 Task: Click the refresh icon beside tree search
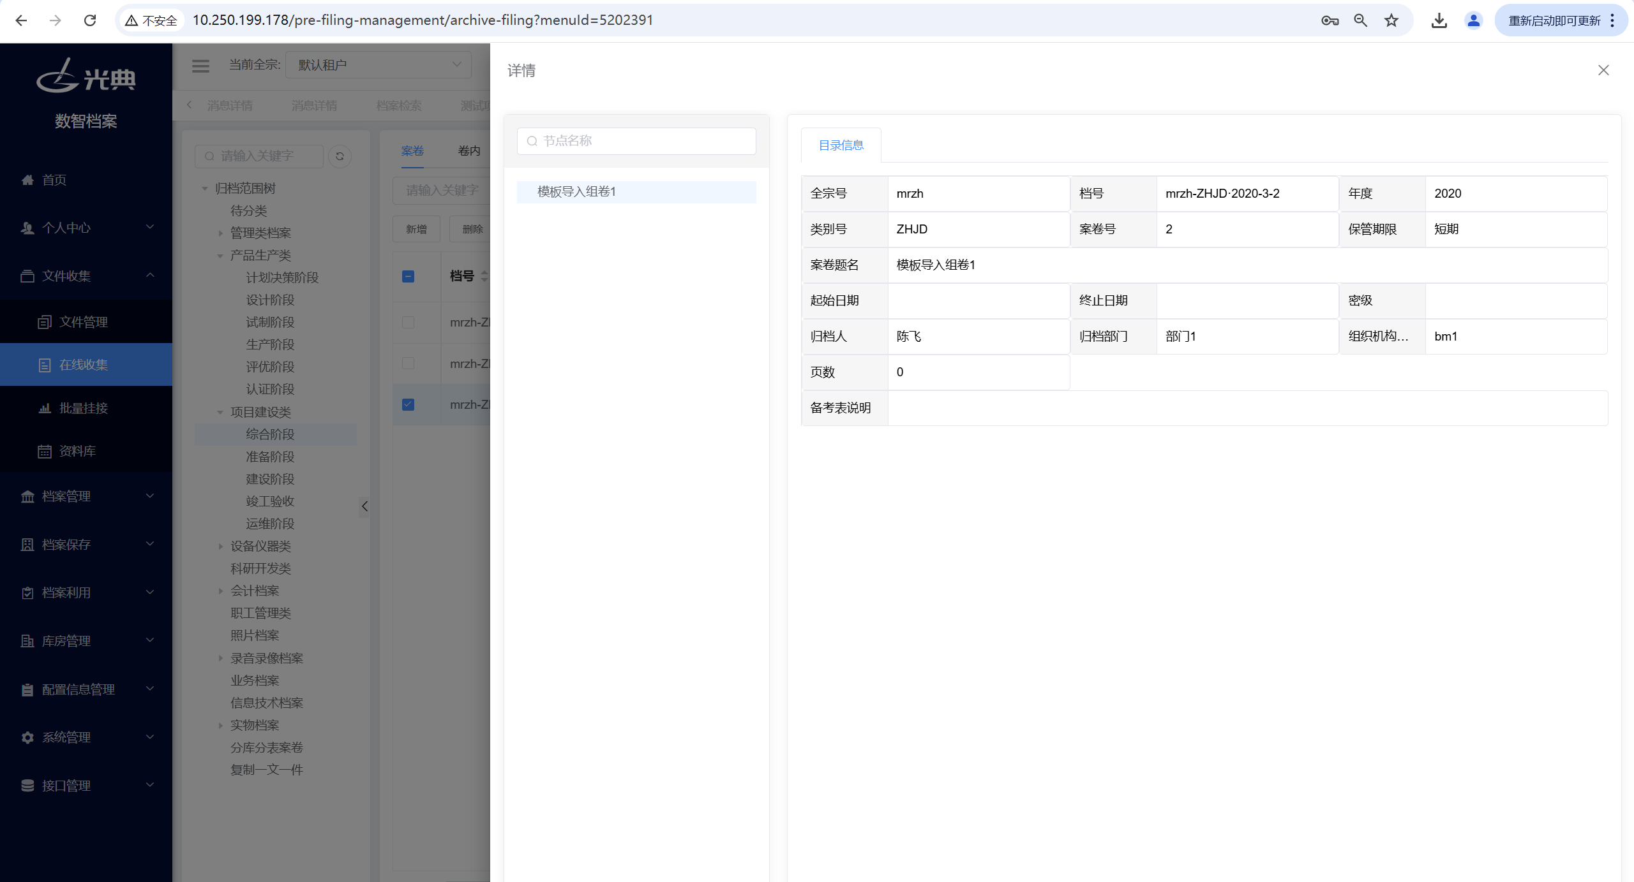[340, 156]
